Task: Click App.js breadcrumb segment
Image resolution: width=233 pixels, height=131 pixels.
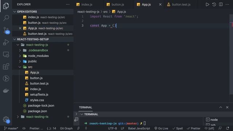Action: click(x=119, y=12)
